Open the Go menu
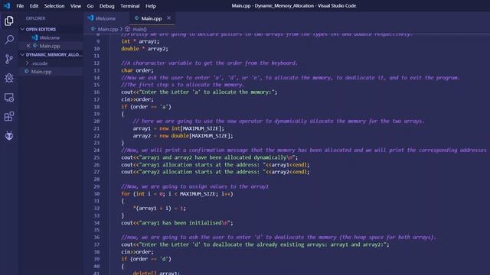This screenshot has height=275, width=490. coord(90,6)
